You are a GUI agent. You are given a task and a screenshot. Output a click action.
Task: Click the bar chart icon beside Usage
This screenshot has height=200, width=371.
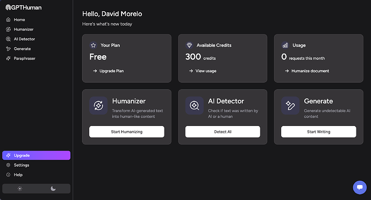coord(285,45)
